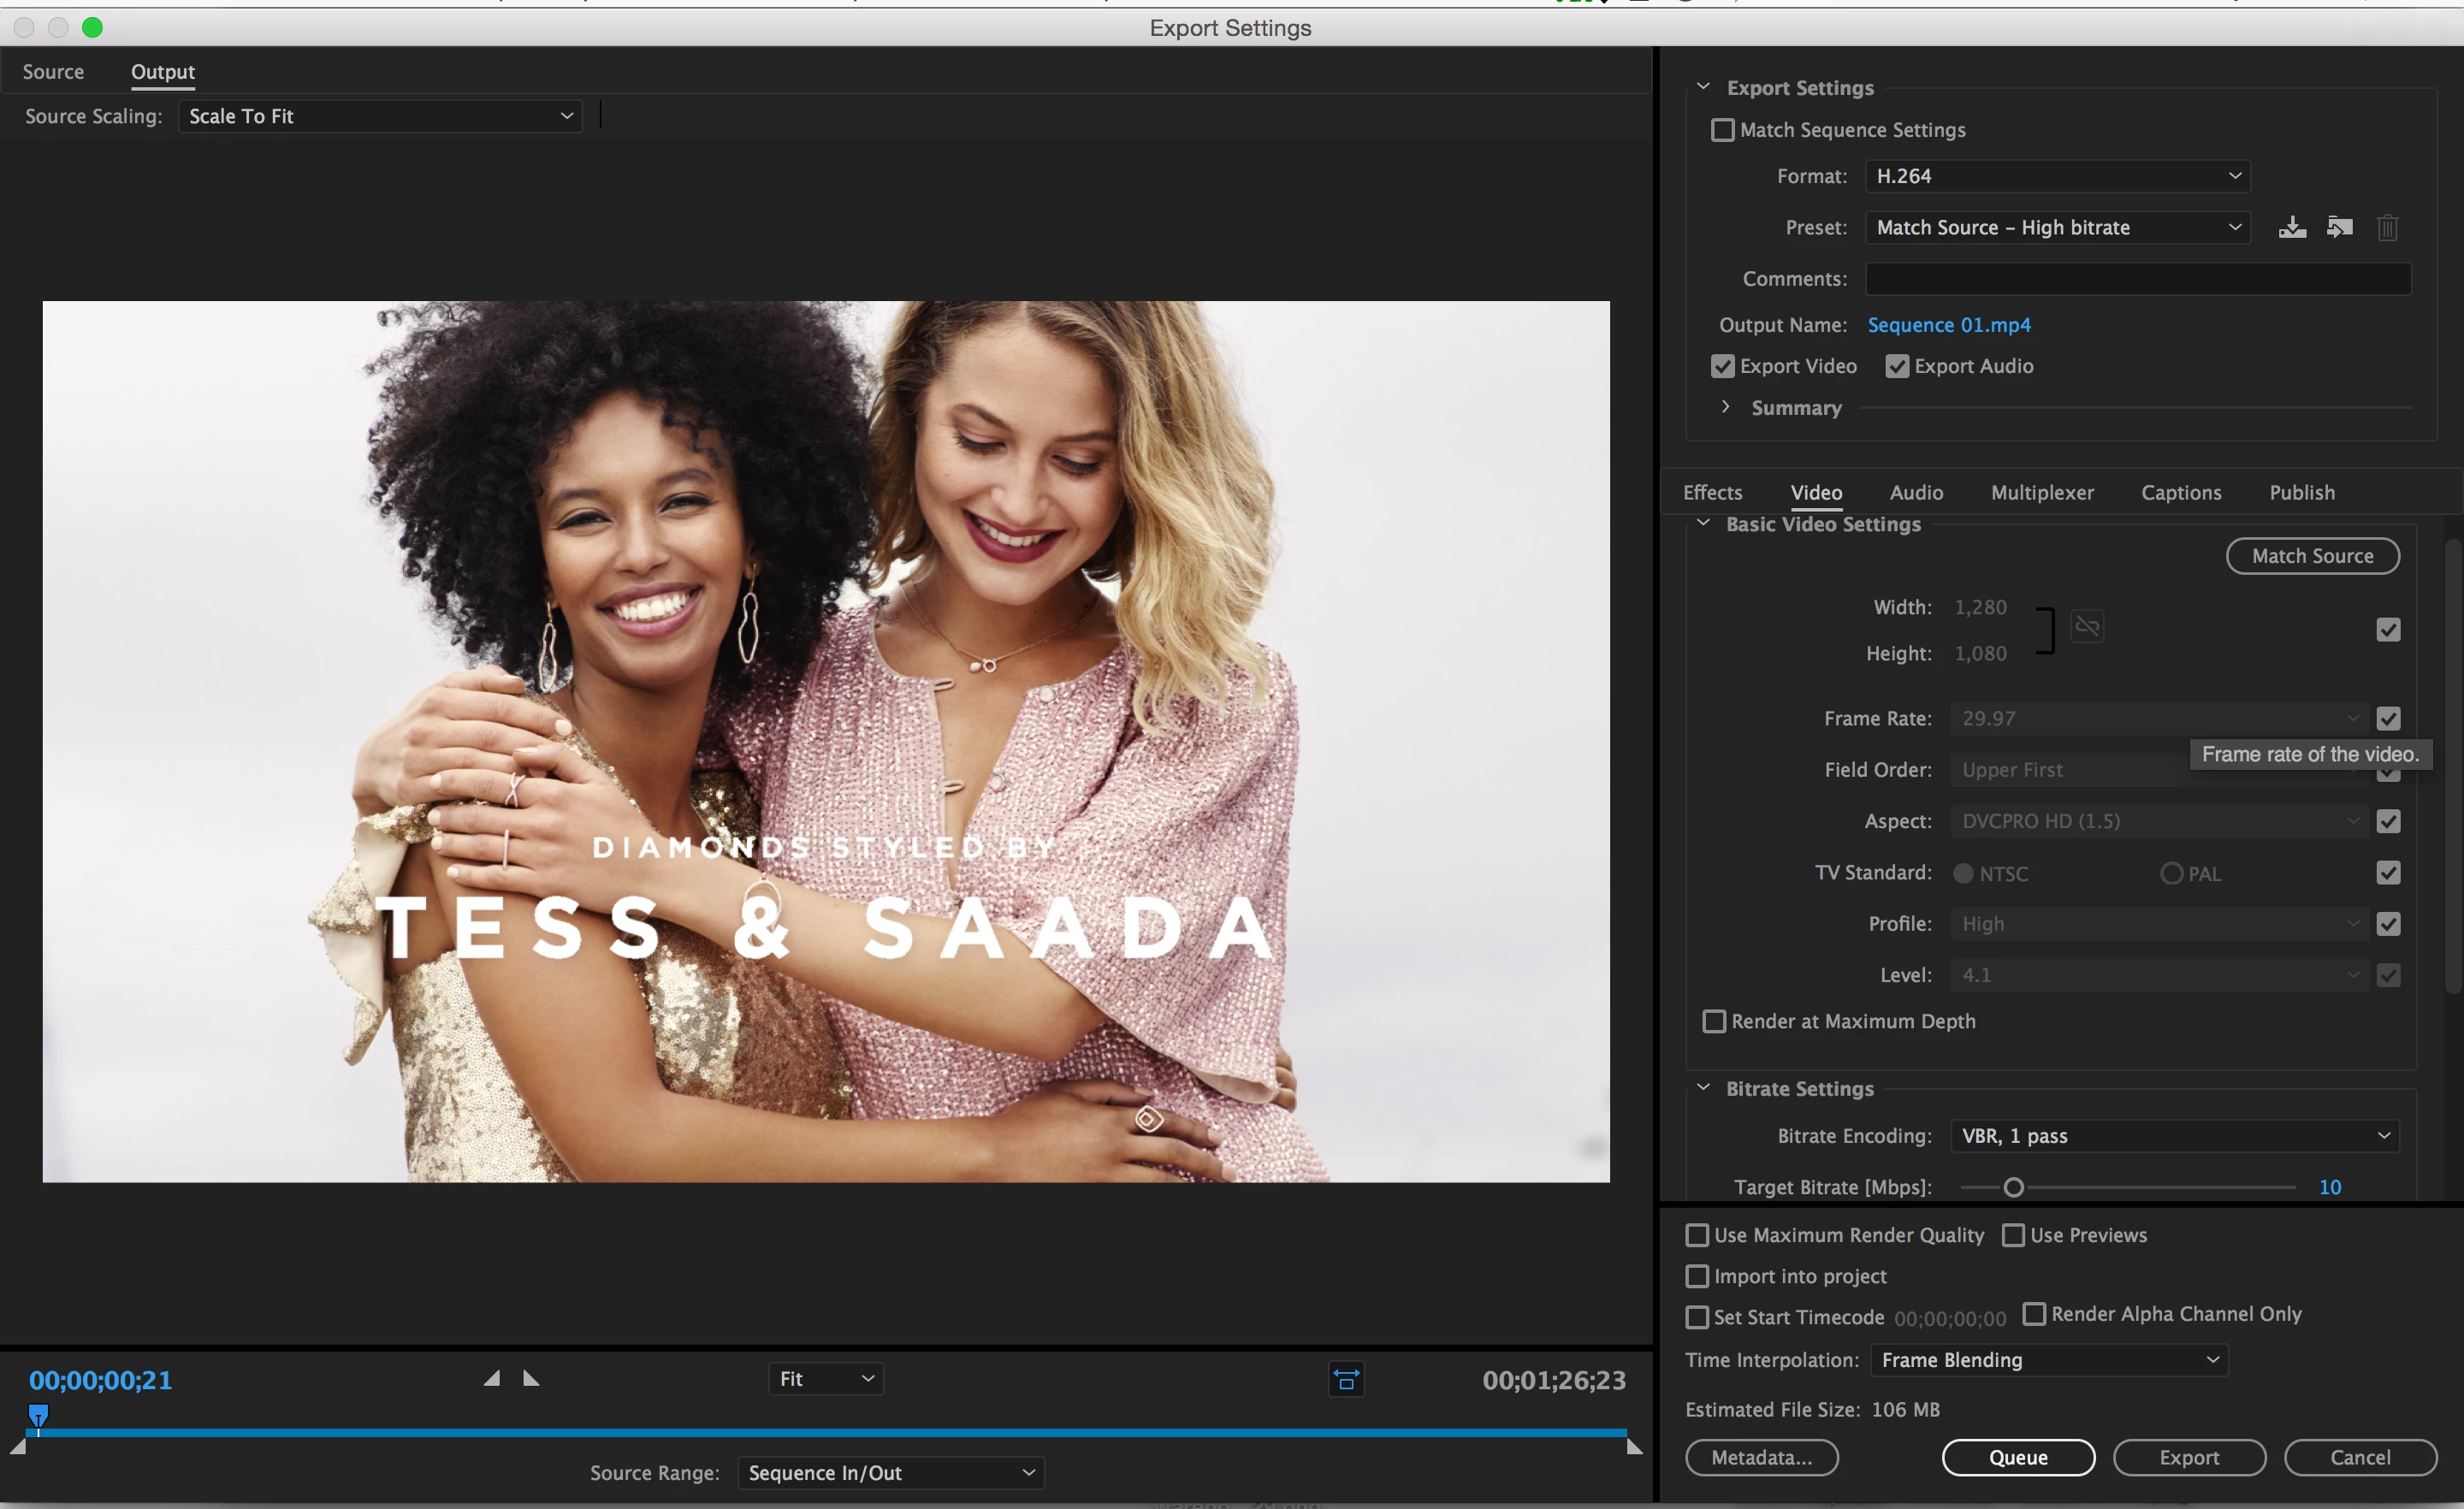This screenshot has height=1509, width=2464.
Task: Click the timeline playhead marker
Action: pos(38,1415)
